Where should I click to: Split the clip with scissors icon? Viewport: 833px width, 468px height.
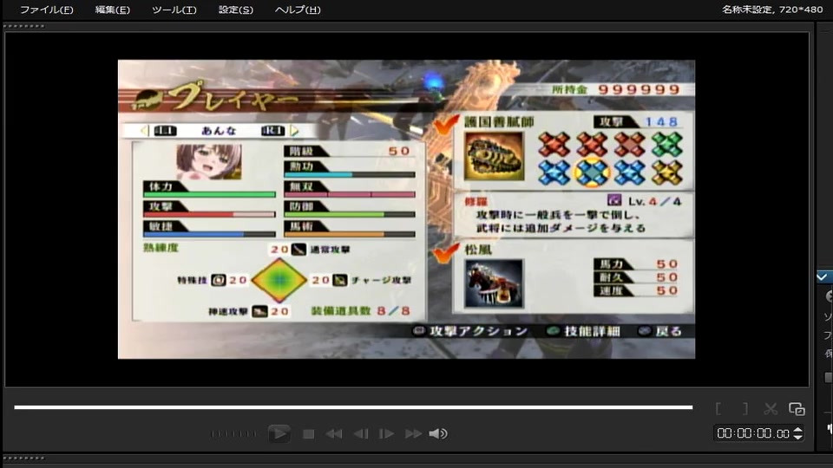[771, 408]
